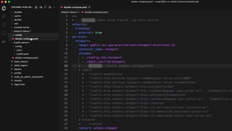The width and height of the screenshot is (232, 131).
Task: Click 'unless-stopped' value on line 28
Action: (x=105, y=128)
